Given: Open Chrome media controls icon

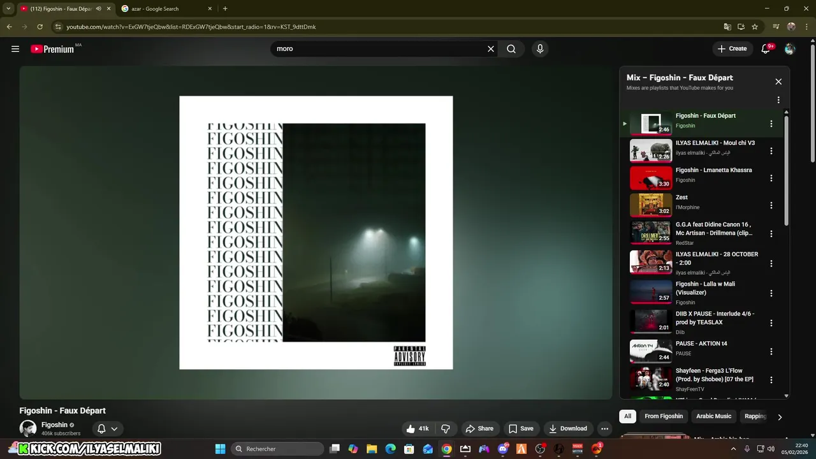Looking at the screenshot, I should pos(776,27).
